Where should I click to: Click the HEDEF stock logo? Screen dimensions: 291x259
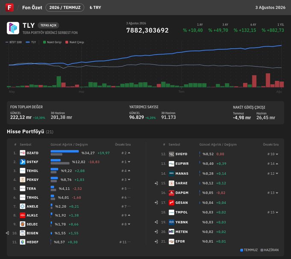pyautogui.click(x=22, y=242)
